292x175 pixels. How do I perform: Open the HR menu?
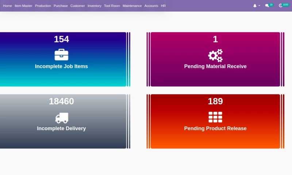point(163,6)
